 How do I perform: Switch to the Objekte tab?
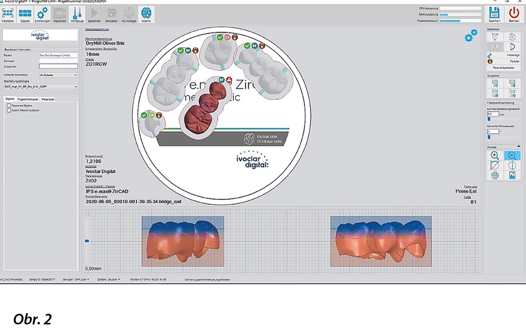[10, 99]
